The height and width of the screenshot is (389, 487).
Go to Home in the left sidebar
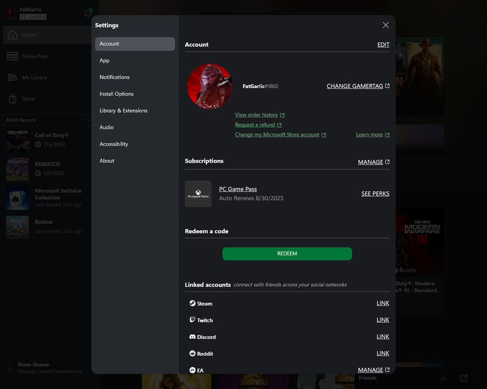coord(47,35)
